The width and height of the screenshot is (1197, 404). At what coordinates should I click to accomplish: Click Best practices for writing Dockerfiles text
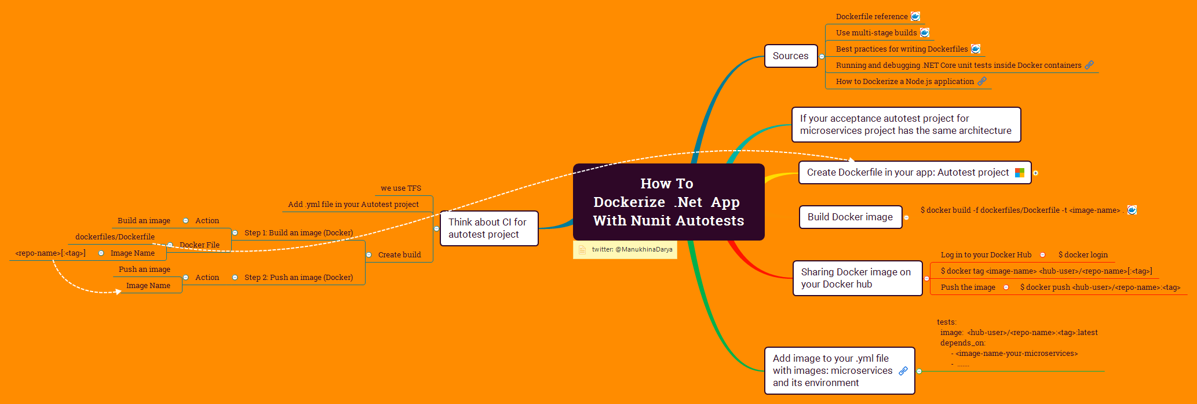coord(902,49)
